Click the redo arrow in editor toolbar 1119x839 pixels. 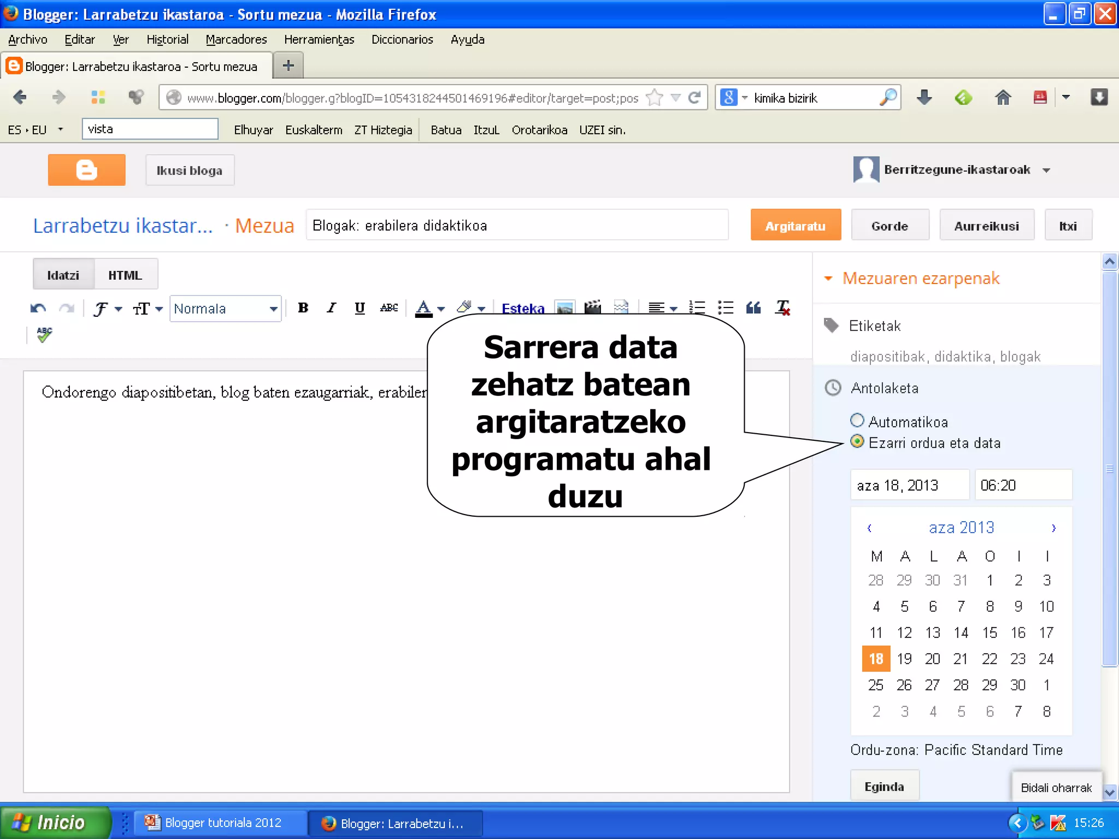tap(67, 309)
